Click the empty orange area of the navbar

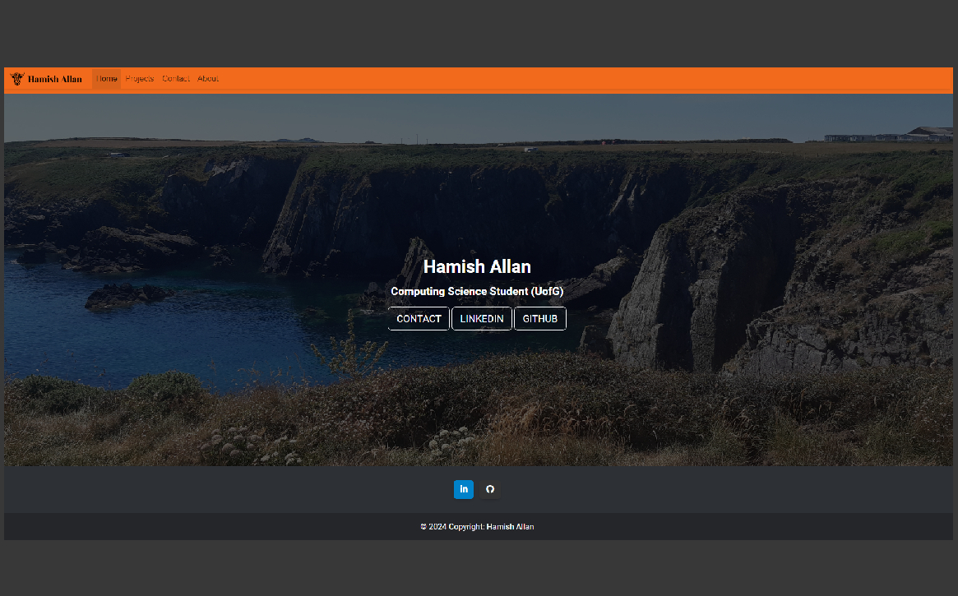pos(576,79)
